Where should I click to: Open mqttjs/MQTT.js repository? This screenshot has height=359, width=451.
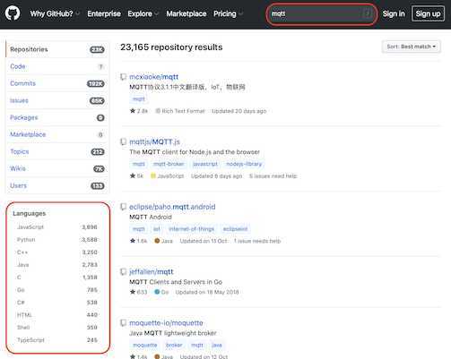tap(154, 141)
